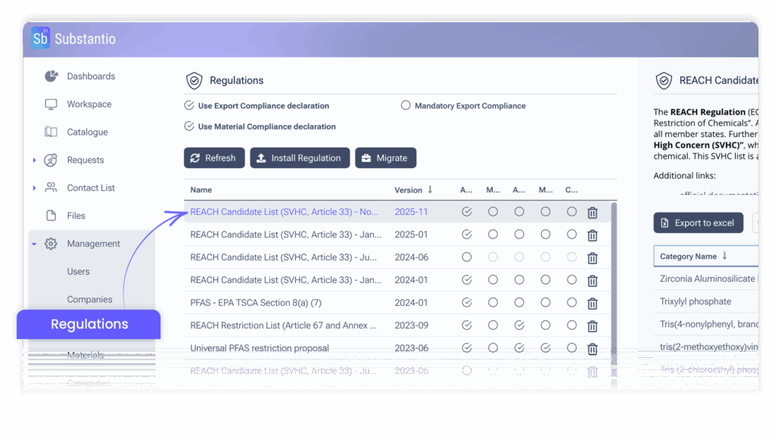Expand the Requests sidebar section
This screenshot has height=436, width=775.
(x=34, y=160)
